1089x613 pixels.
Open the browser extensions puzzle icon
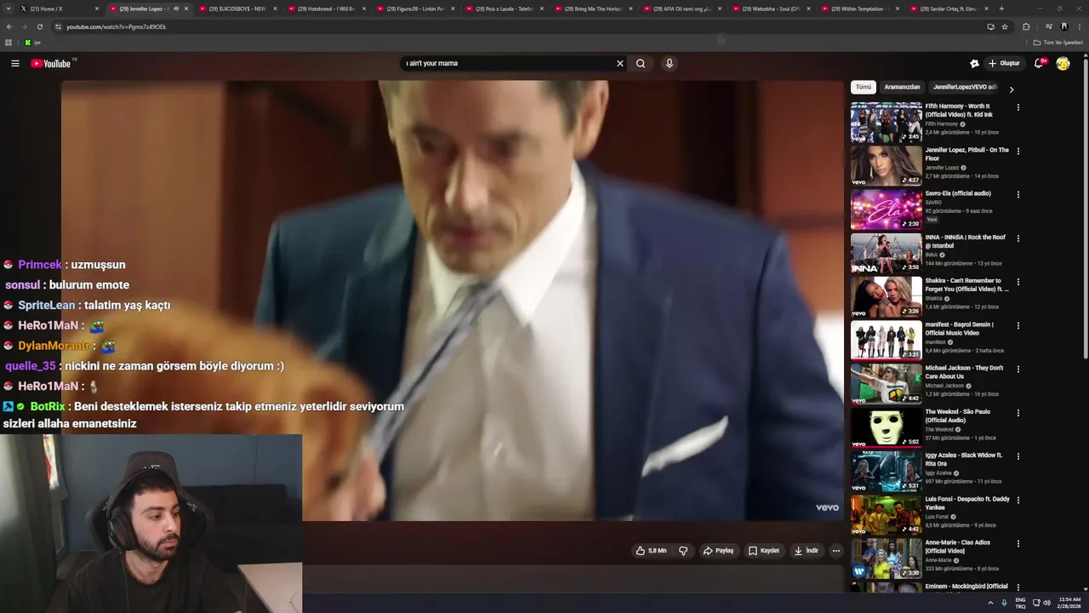click(1026, 26)
